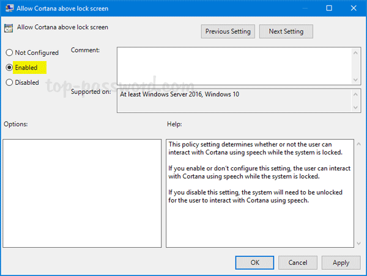This screenshot has height=276, width=367.
Task: Choose the Enabled radio option
Action: [x=9, y=68]
